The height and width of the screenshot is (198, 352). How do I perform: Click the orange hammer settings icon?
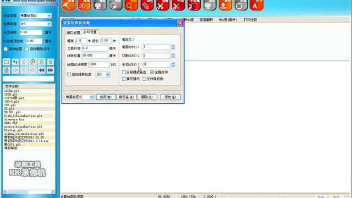click(x=68, y=5)
